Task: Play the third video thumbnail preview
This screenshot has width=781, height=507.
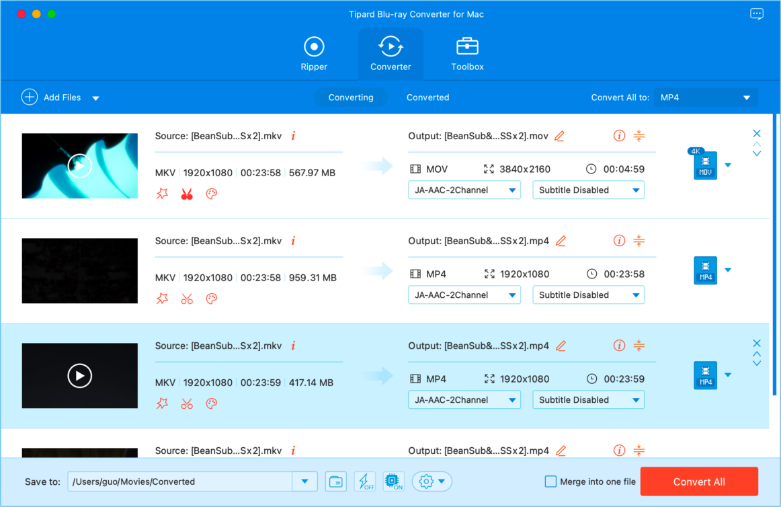Action: 80,375
